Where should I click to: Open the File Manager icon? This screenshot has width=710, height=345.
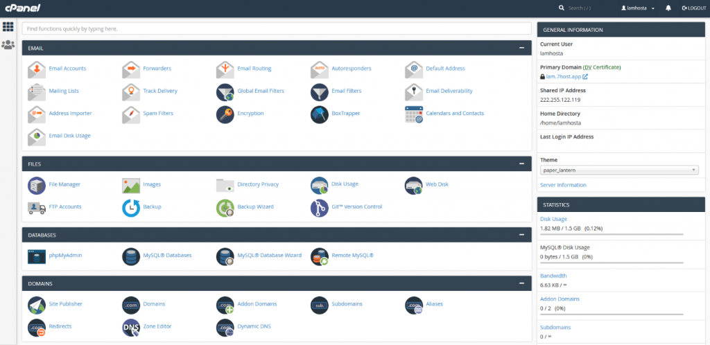tap(37, 186)
